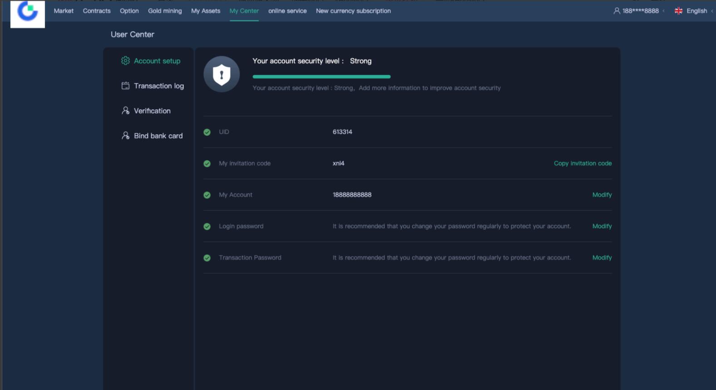Screen dimensions: 716x390
Task: Modify the Login password
Action: pyautogui.click(x=602, y=226)
